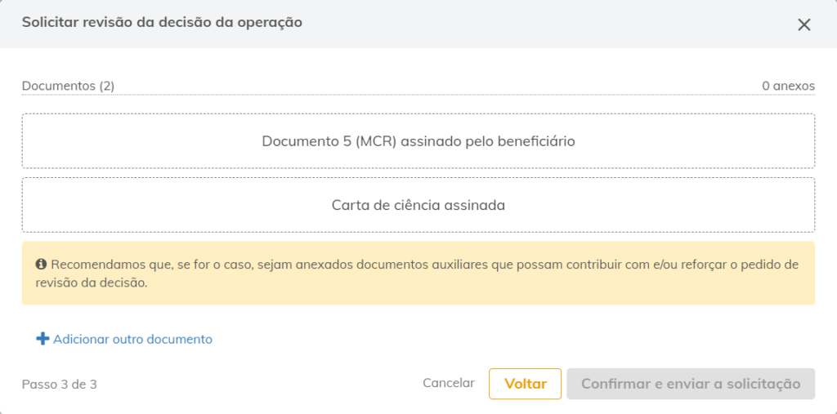This screenshot has height=414, width=837.
Task: Click the dialog title Solicitar revisão da decisão
Action: [x=162, y=22]
